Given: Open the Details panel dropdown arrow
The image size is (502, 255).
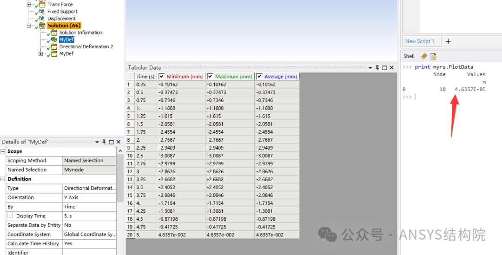Looking at the screenshot, I should pos(97,142).
